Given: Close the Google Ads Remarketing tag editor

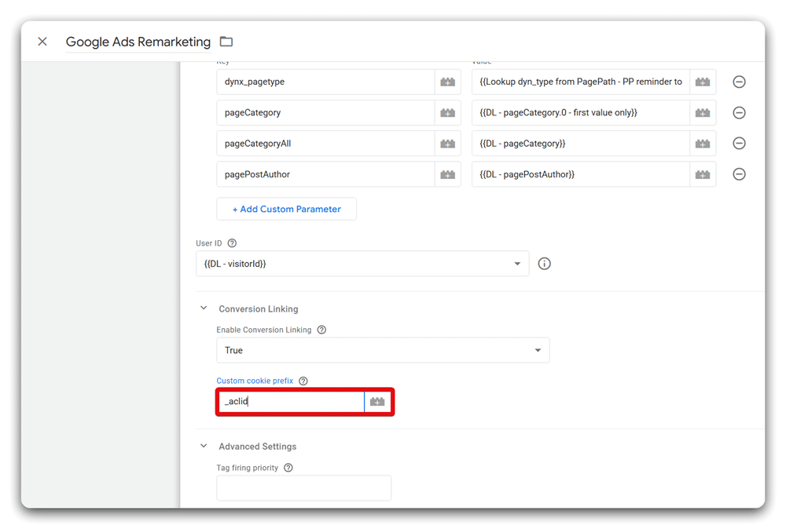Looking at the screenshot, I should click(42, 42).
